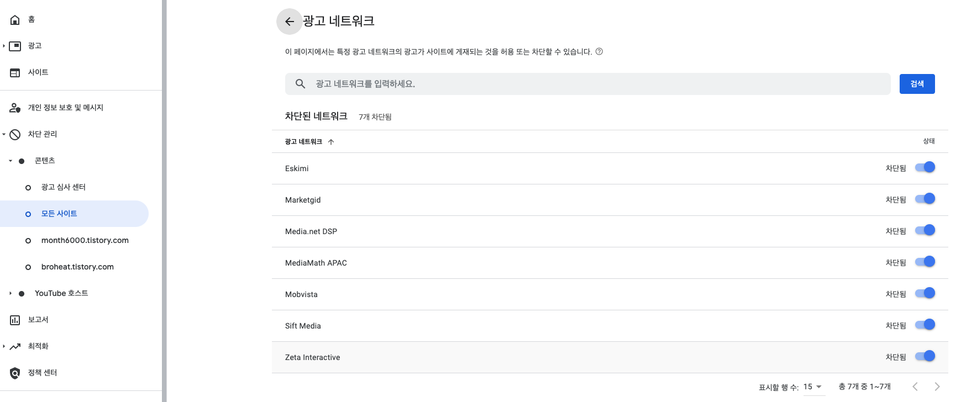Click the Eskimi network name
Viewport: 961px width, 402px height.
297,168
